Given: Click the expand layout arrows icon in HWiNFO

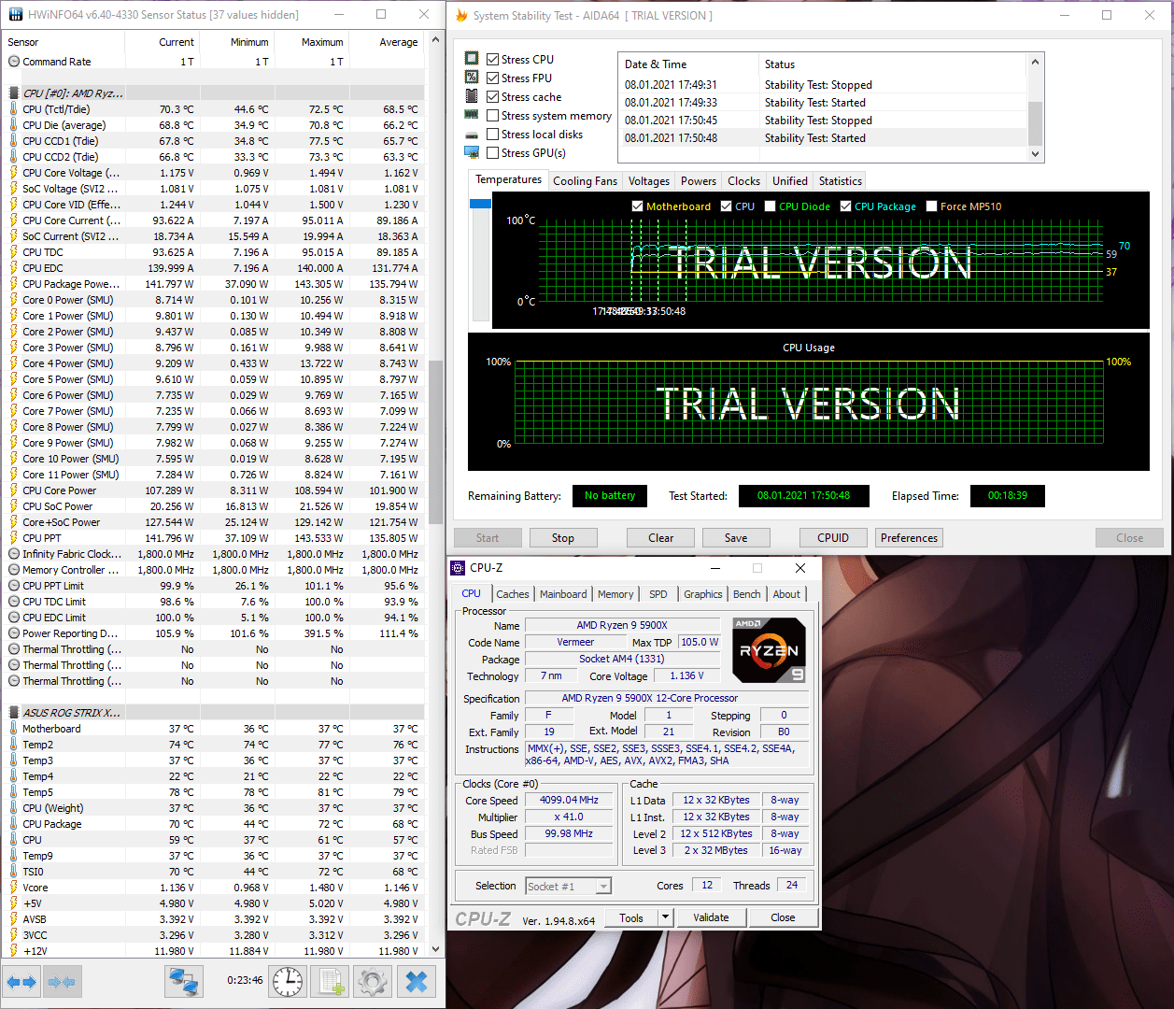Looking at the screenshot, I should coord(21,982).
